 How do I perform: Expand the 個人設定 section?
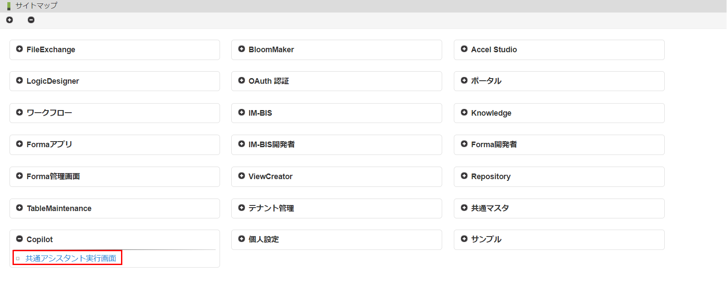242,239
